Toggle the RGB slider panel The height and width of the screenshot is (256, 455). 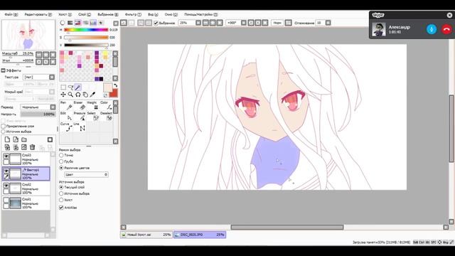tap(70, 23)
